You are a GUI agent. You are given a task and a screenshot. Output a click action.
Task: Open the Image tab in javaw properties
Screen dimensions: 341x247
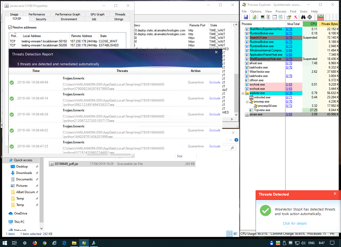tap(14, 14)
